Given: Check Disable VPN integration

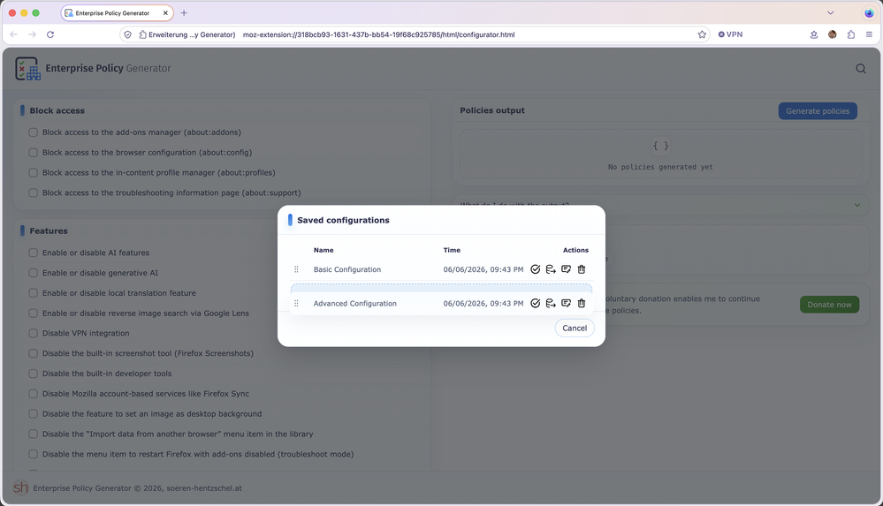Looking at the screenshot, I should pos(34,333).
